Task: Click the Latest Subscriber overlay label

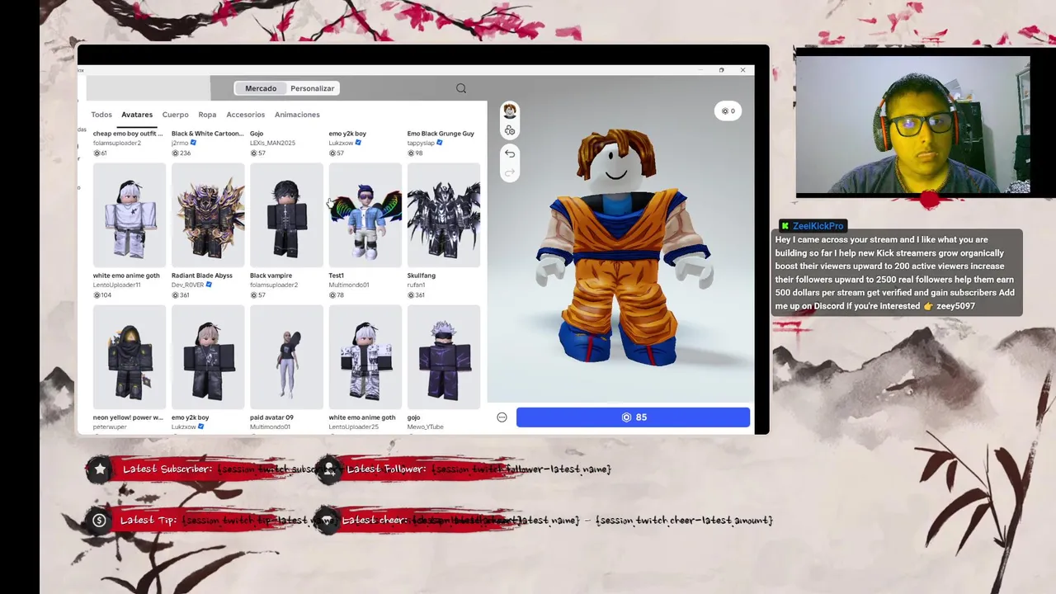Action: (x=167, y=469)
